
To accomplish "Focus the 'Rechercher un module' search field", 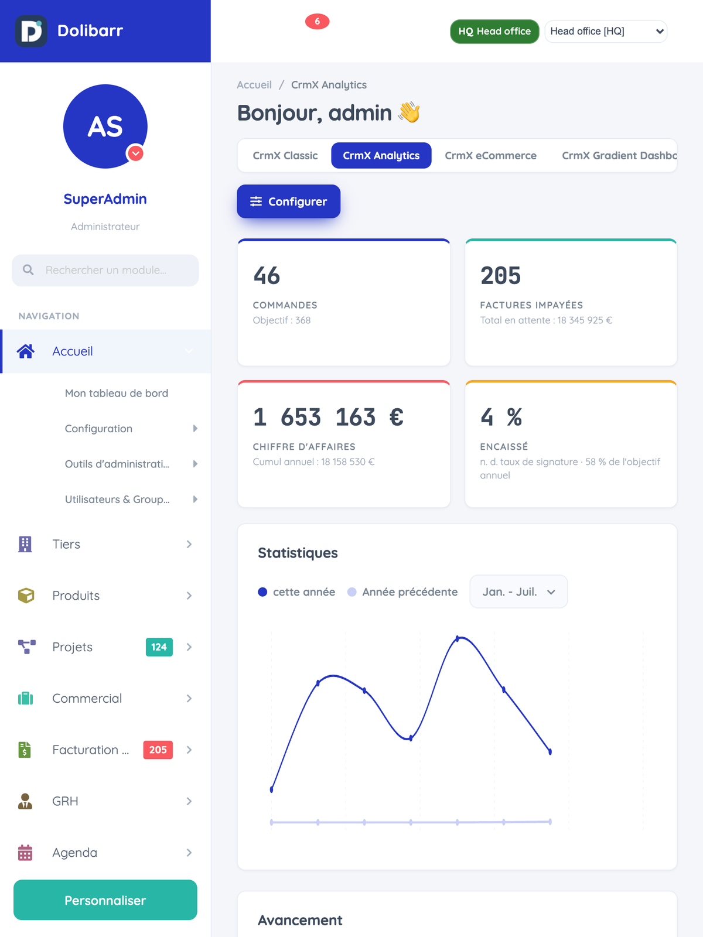I will (x=105, y=271).
